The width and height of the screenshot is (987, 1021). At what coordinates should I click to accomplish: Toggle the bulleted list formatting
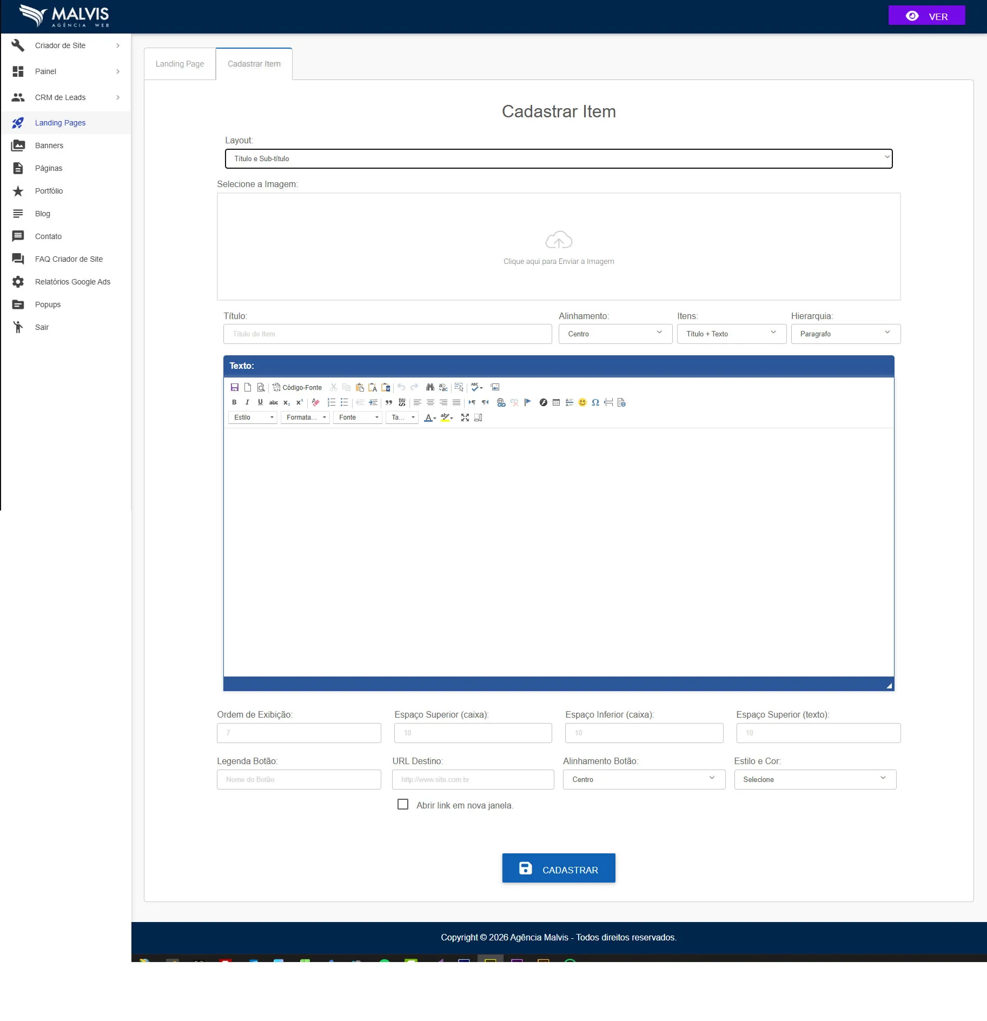344,403
